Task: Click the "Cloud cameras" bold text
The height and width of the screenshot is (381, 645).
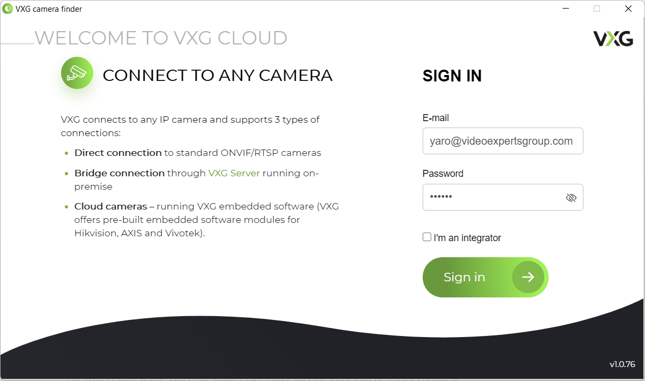Action: point(110,206)
